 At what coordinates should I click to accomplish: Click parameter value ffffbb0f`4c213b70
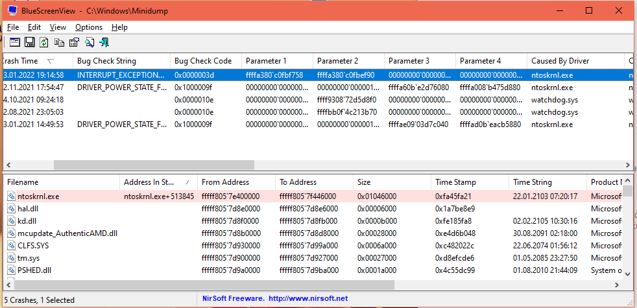point(346,112)
